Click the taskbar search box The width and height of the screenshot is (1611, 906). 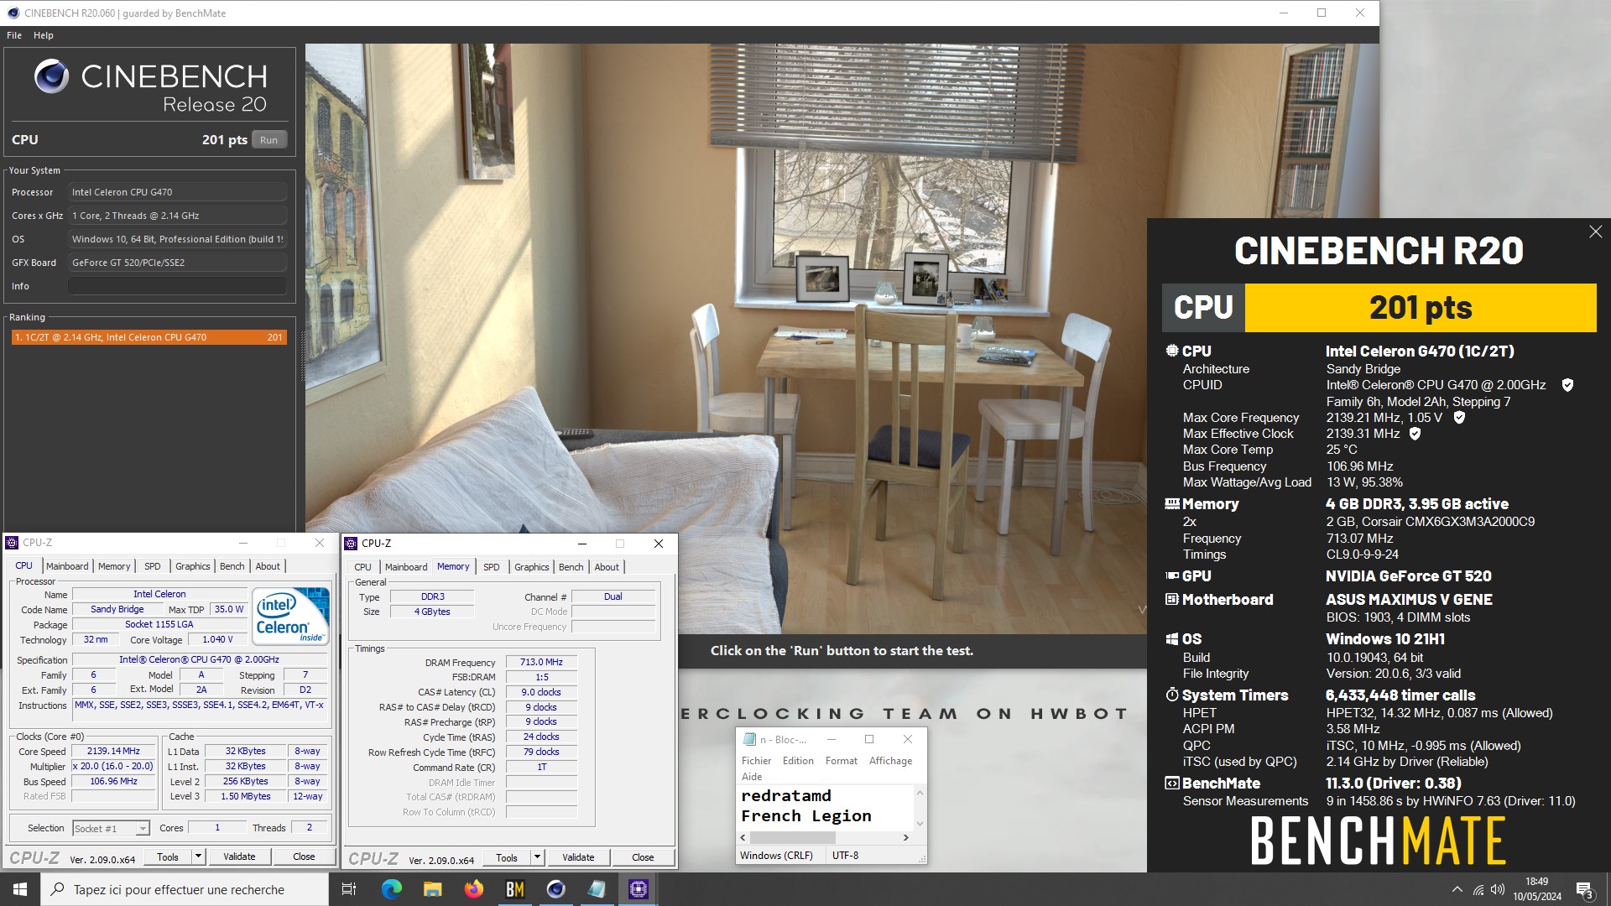click(x=185, y=889)
